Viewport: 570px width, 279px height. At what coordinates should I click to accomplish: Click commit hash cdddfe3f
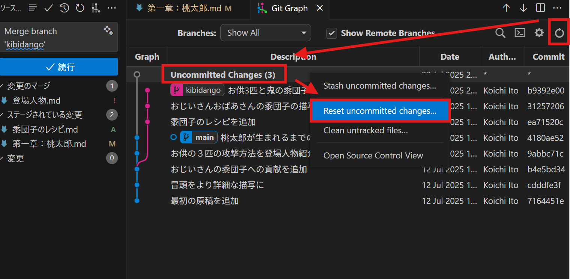tap(544, 185)
